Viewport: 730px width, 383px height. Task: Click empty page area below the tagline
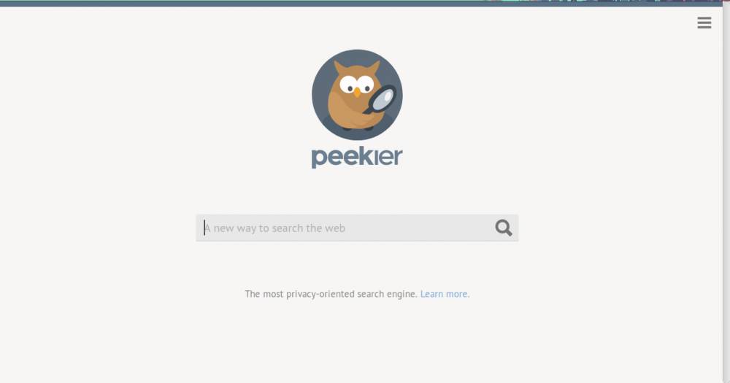(x=357, y=344)
